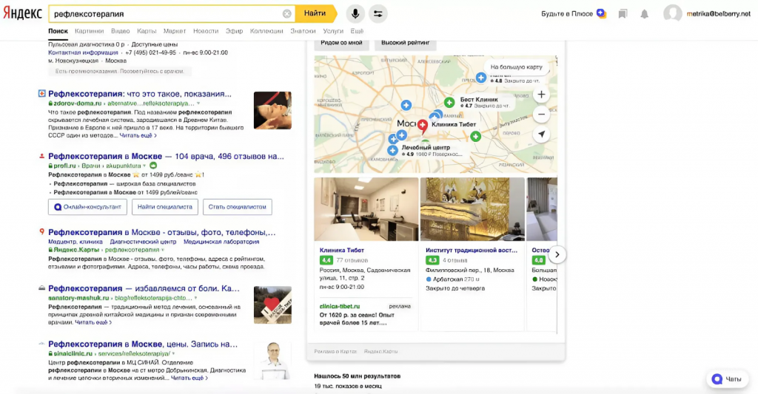Clear the search query with X icon
The image size is (758, 394).
286,14
